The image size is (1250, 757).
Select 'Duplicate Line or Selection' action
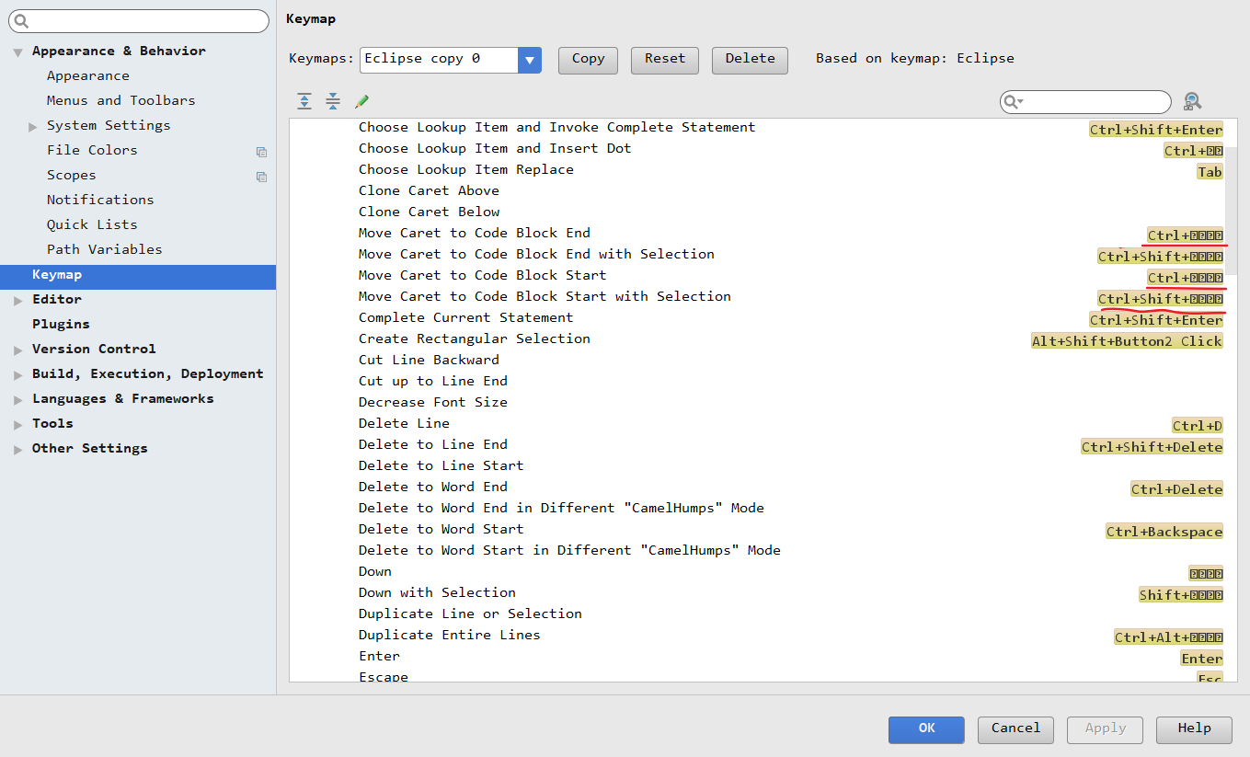(x=470, y=614)
